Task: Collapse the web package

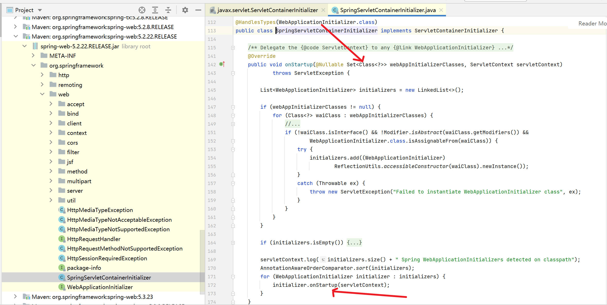Action: [42, 94]
